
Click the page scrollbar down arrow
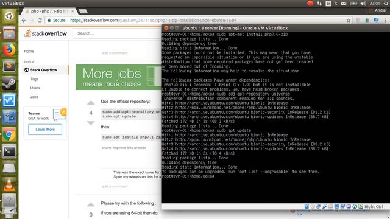pyautogui.click(x=389, y=217)
